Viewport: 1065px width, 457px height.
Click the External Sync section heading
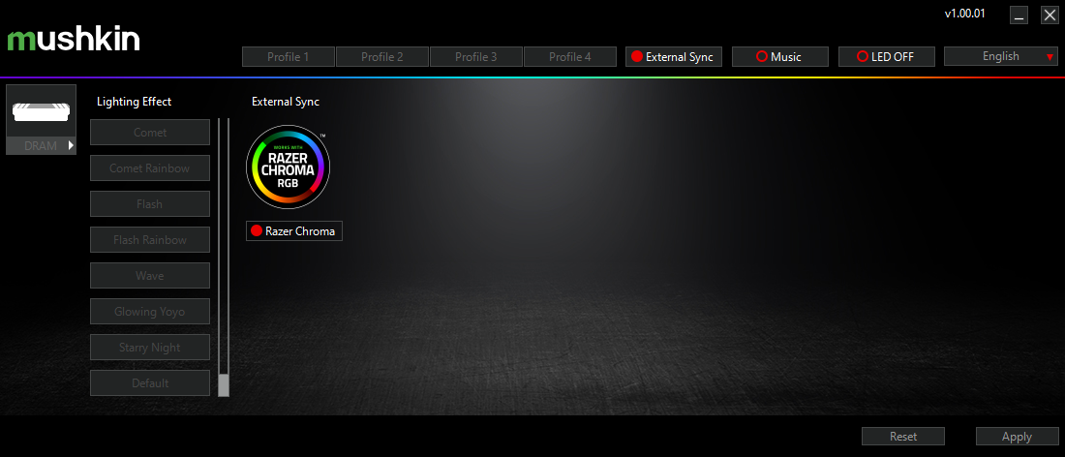coord(286,102)
